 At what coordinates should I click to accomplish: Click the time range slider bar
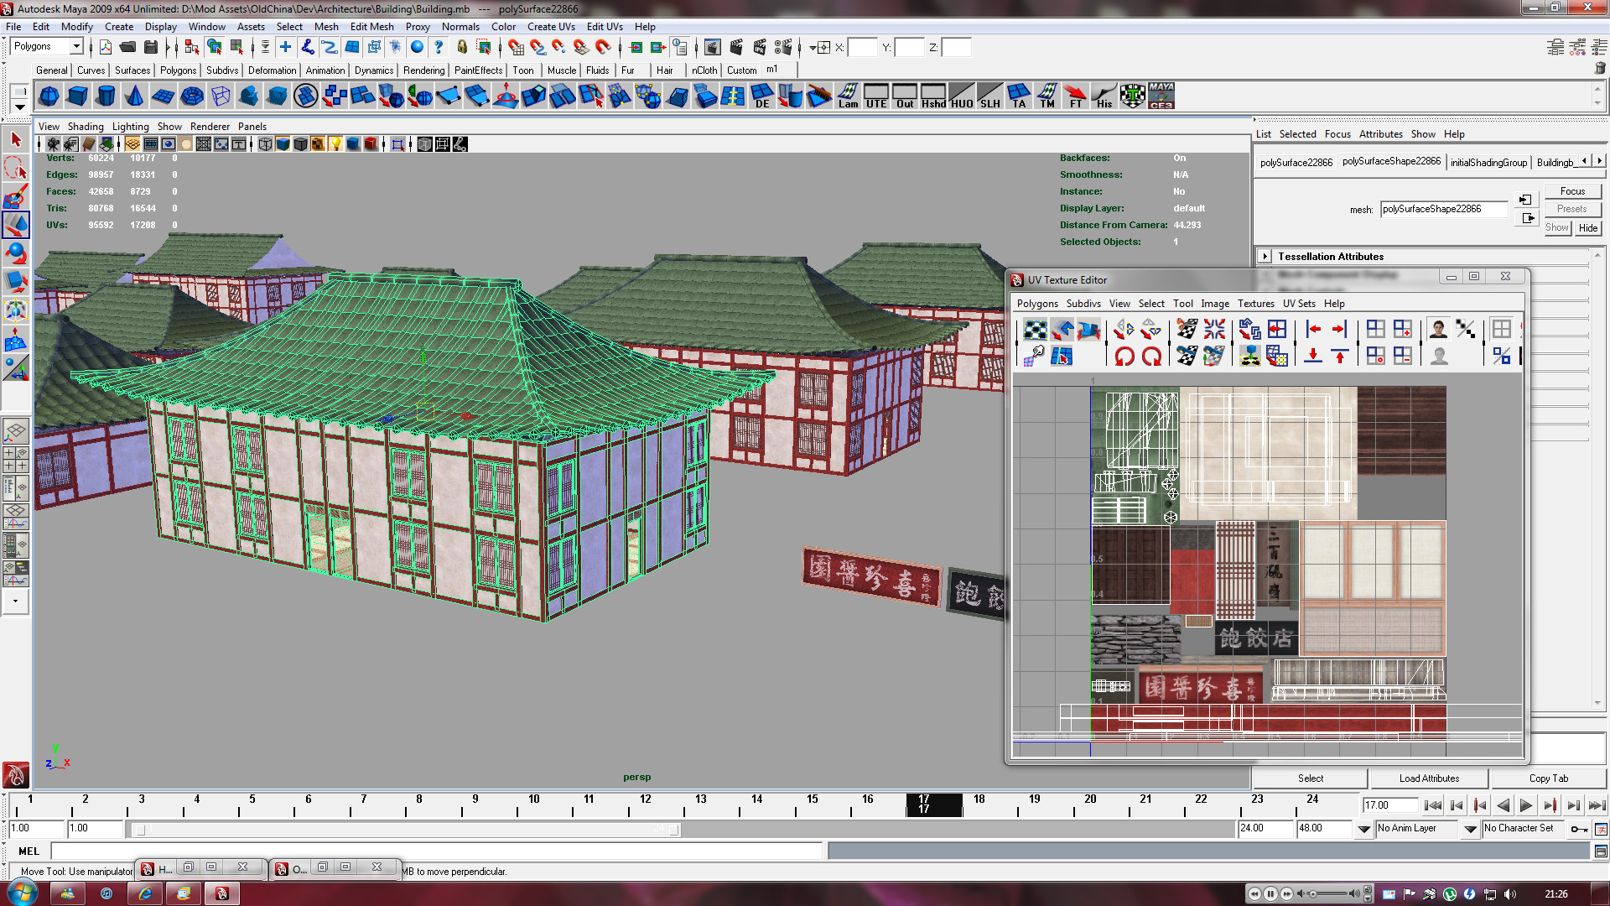402,830
